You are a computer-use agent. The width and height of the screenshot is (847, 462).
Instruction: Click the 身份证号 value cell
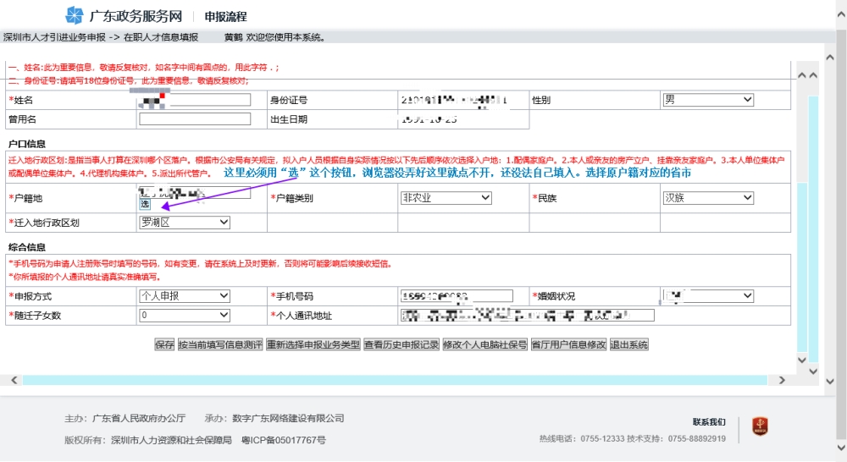click(463, 100)
